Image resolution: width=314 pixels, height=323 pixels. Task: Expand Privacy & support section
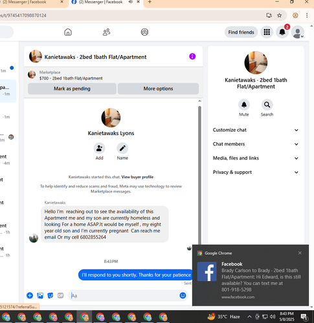click(x=256, y=172)
